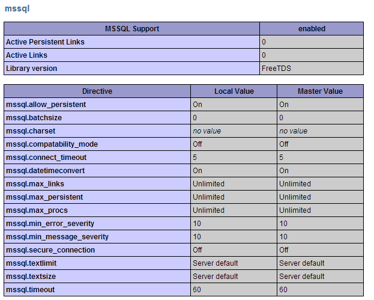Click the mssql section heading
Screen dimensions: 374x300
point(17,8)
